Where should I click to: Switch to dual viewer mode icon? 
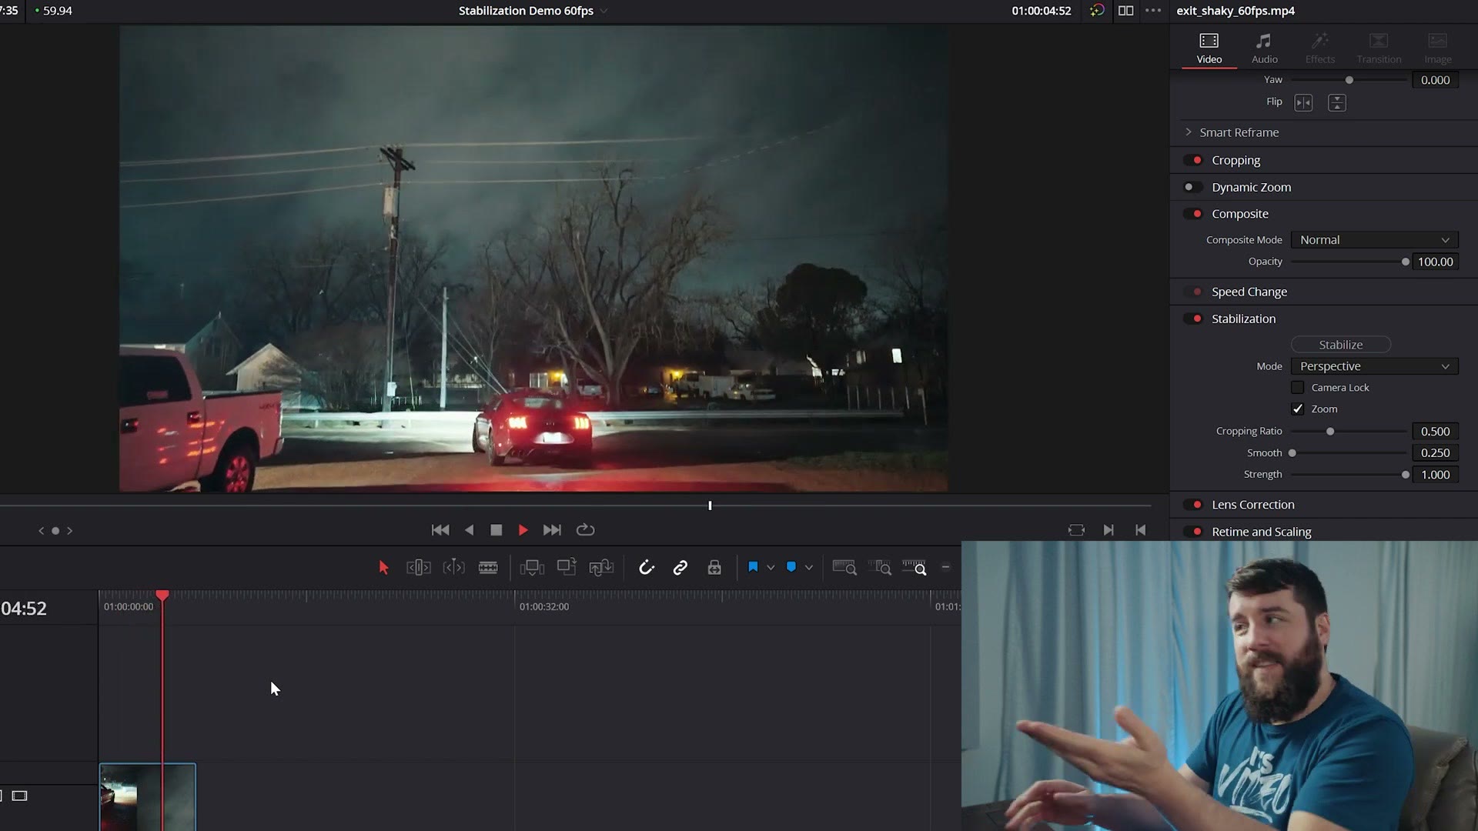(1125, 11)
